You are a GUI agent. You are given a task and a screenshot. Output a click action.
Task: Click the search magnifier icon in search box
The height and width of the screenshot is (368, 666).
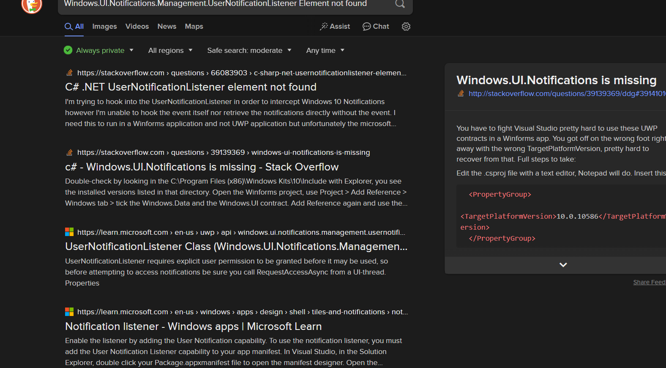point(400,4)
